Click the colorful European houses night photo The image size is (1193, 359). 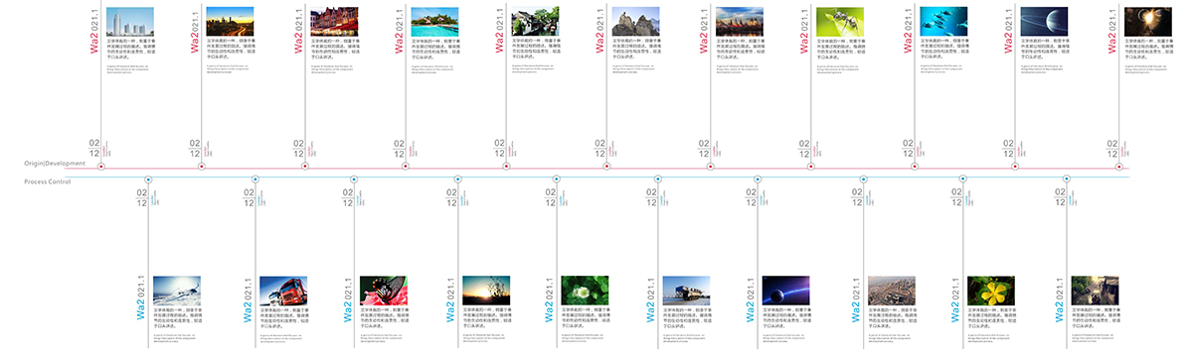point(333,22)
